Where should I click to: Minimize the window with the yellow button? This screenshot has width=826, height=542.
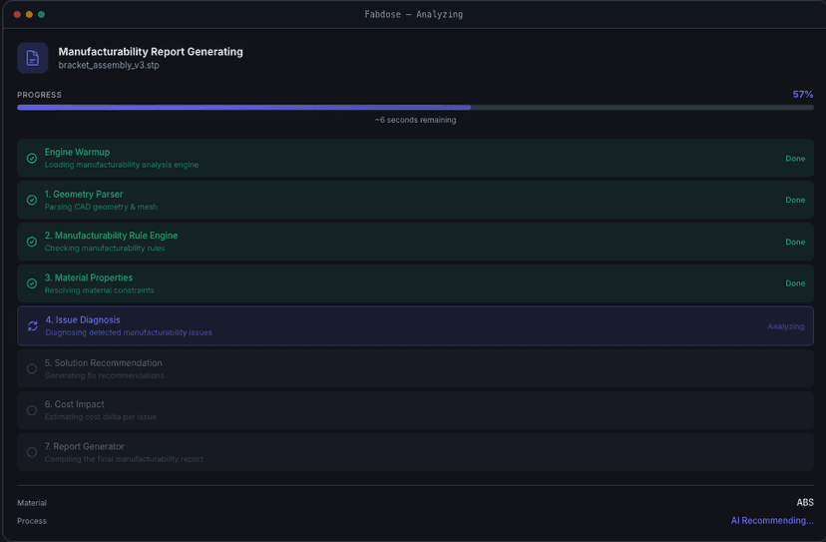click(x=29, y=14)
